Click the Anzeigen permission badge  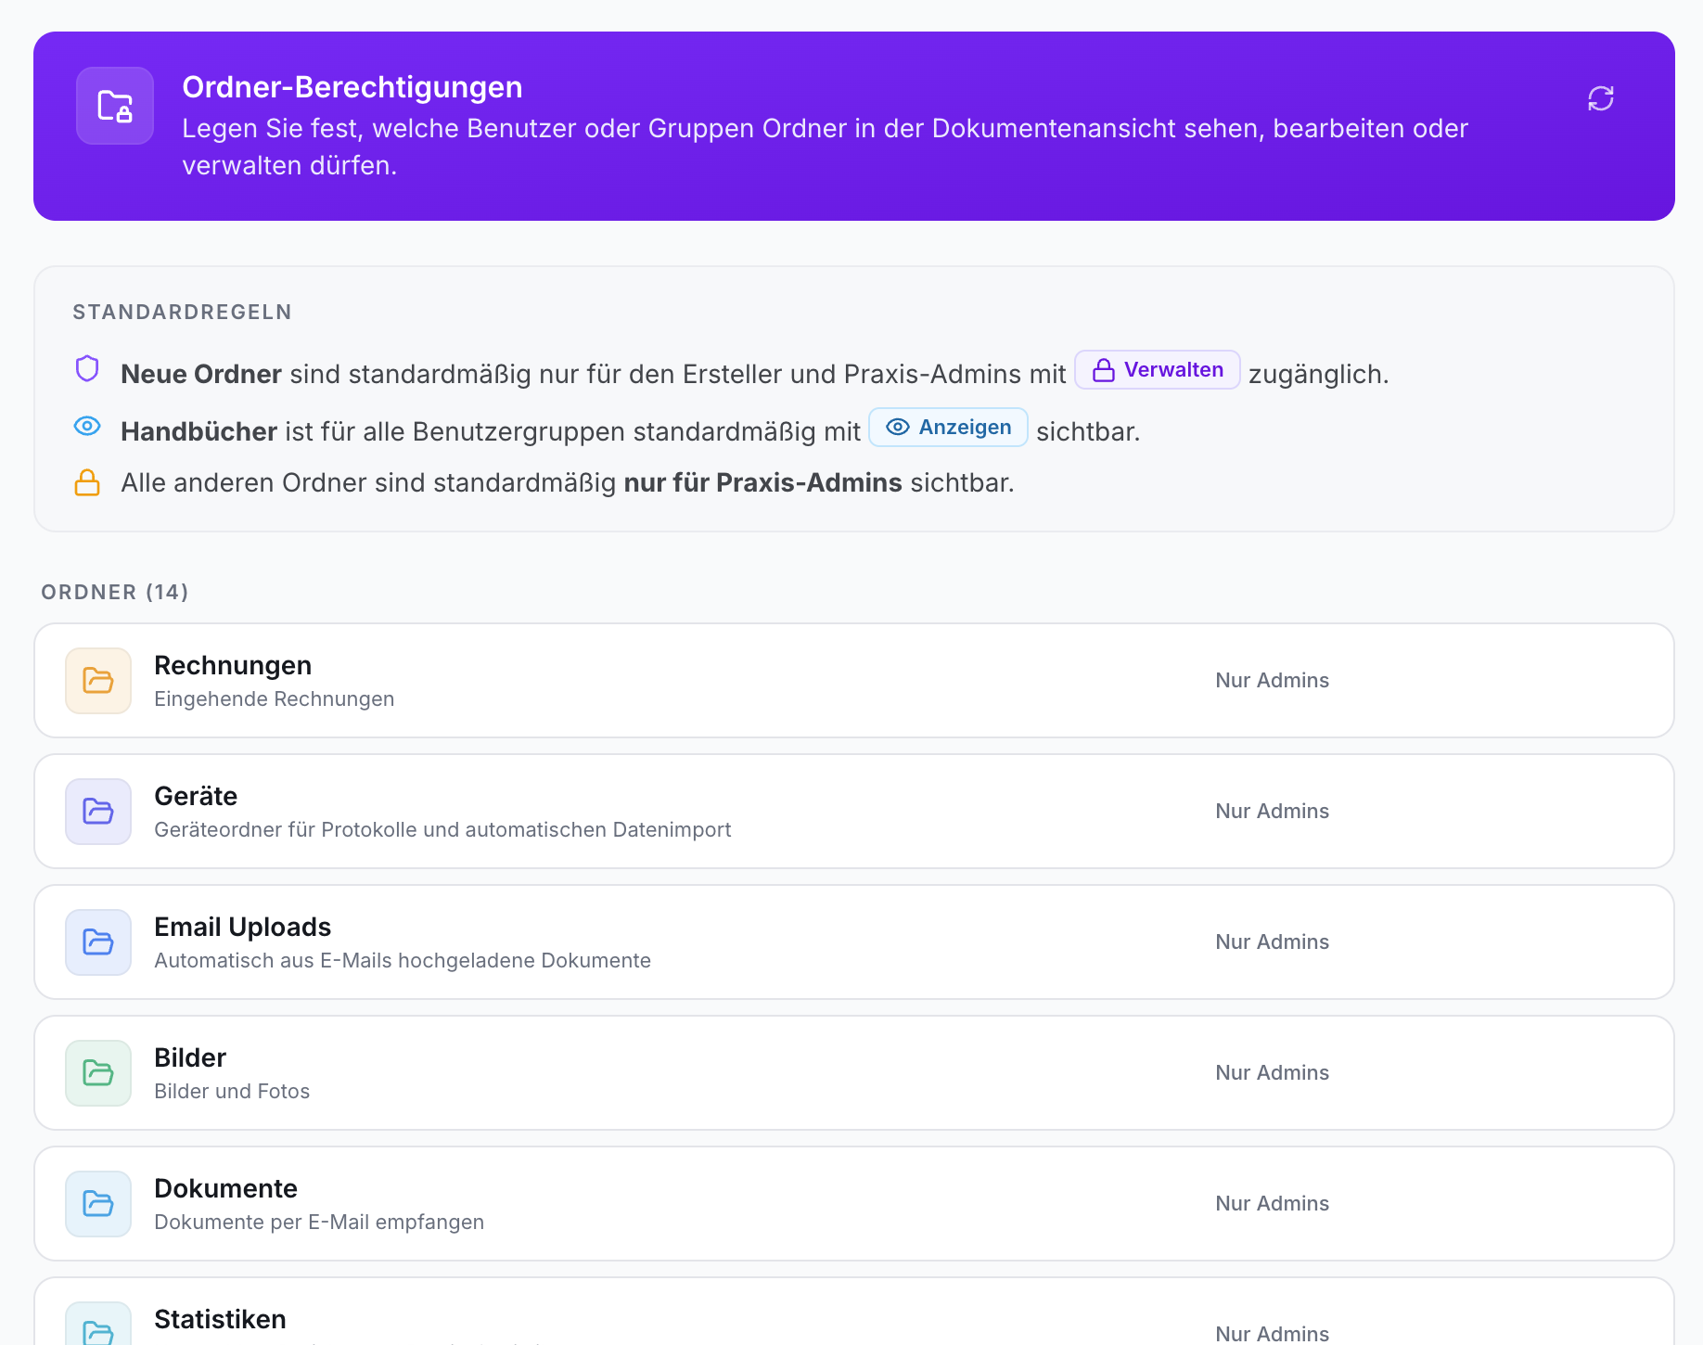pyautogui.click(x=948, y=428)
